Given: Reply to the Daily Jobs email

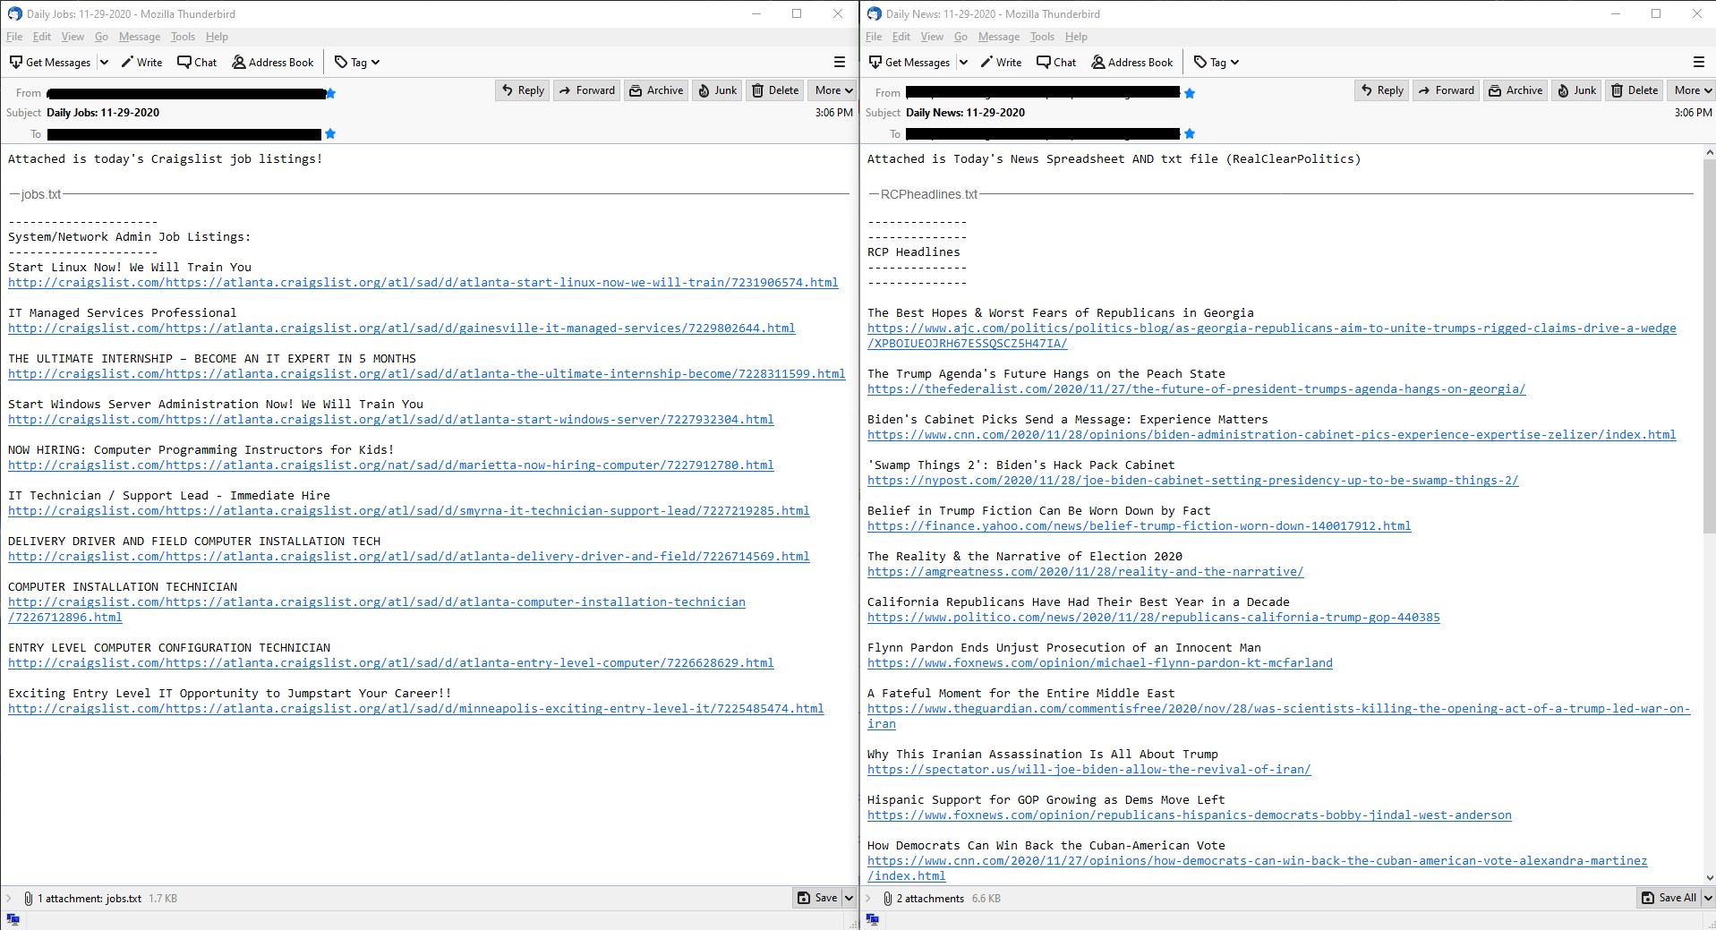Looking at the screenshot, I should tap(523, 90).
